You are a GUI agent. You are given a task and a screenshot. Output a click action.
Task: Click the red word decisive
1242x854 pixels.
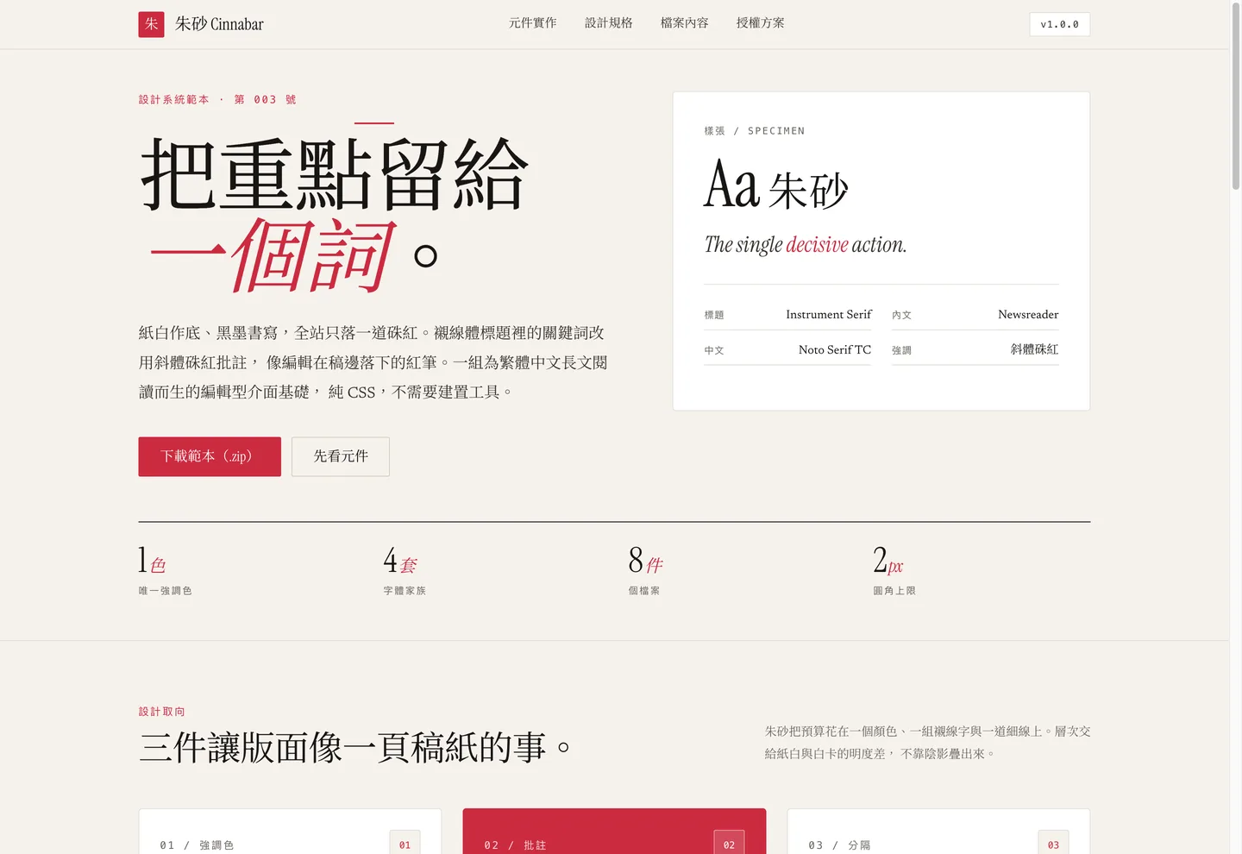click(817, 245)
